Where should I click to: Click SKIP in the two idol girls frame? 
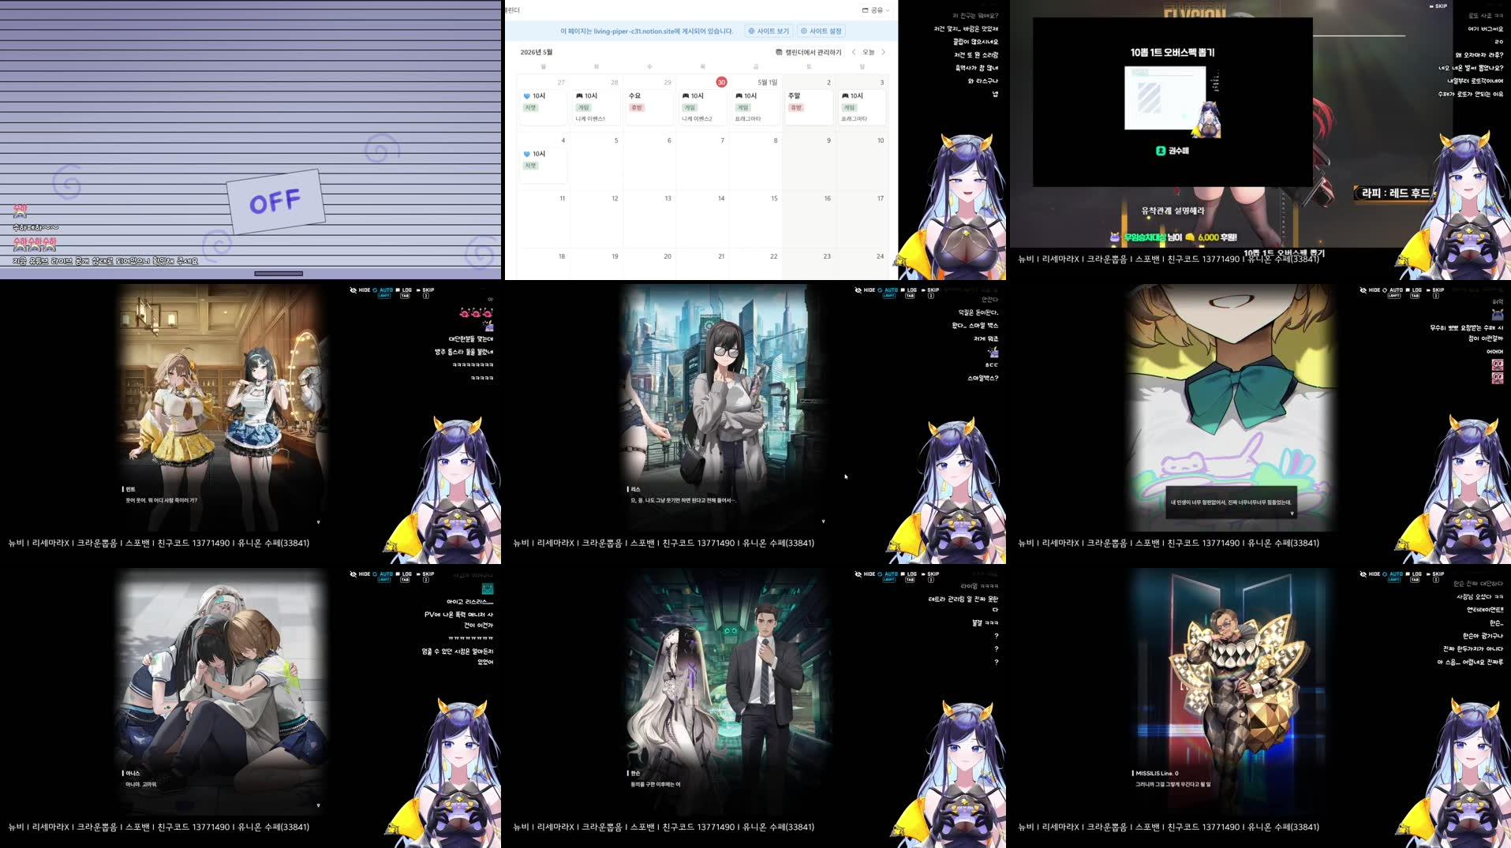(425, 291)
